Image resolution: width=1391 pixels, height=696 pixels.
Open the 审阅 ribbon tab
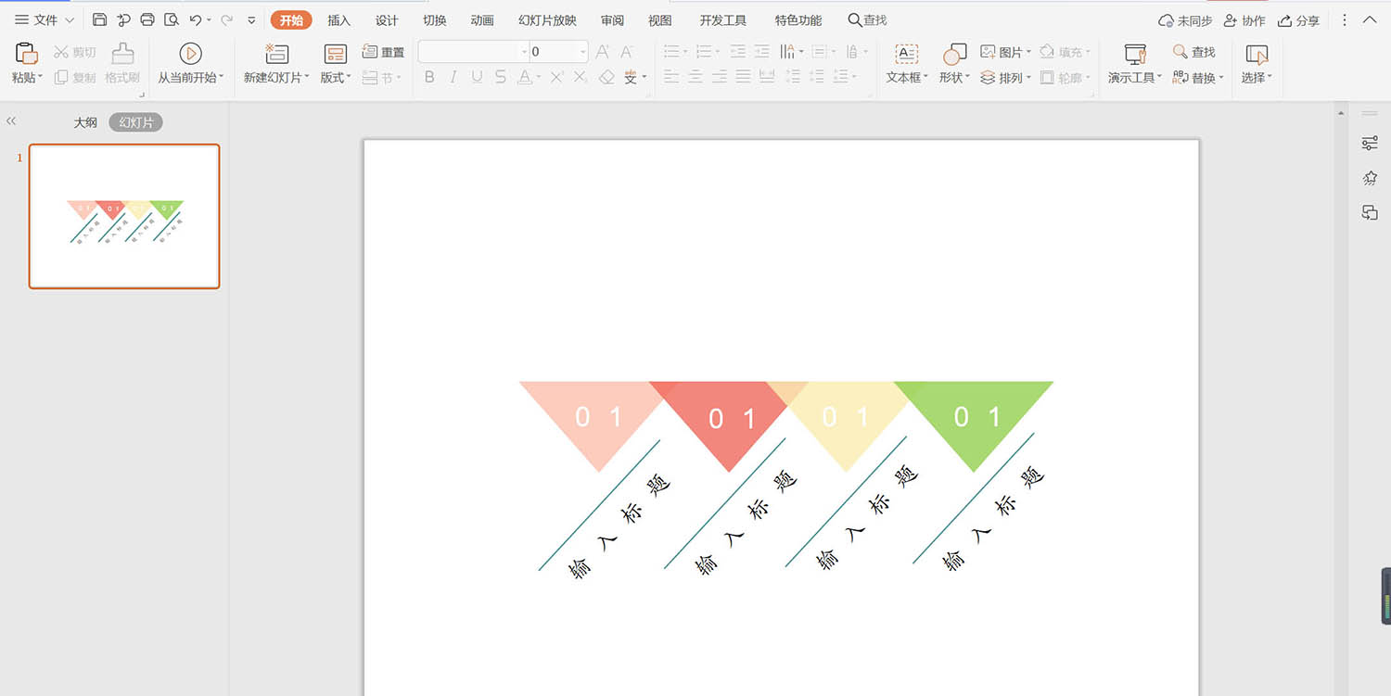(612, 20)
